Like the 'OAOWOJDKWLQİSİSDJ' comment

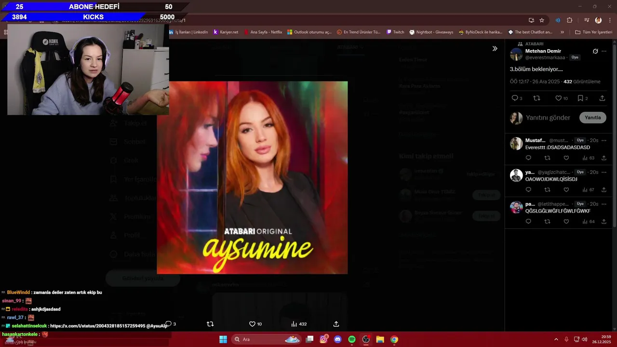click(566, 190)
